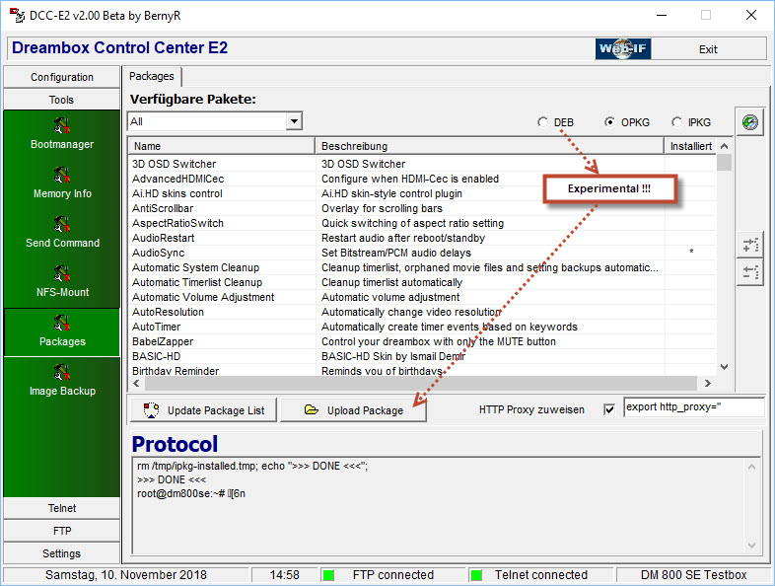
Task: Click the Web-IF logo button
Action: click(622, 48)
